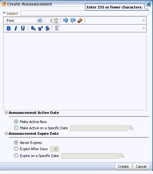Collapse Announcement Expire Date section
Image resolution: width=153 pixels, height=174 pixels.
pos(6,134)
